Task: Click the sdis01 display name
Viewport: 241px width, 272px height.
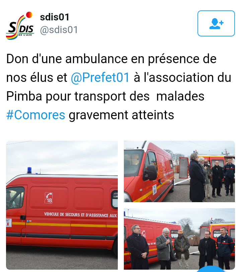Action: coord(55,17)
